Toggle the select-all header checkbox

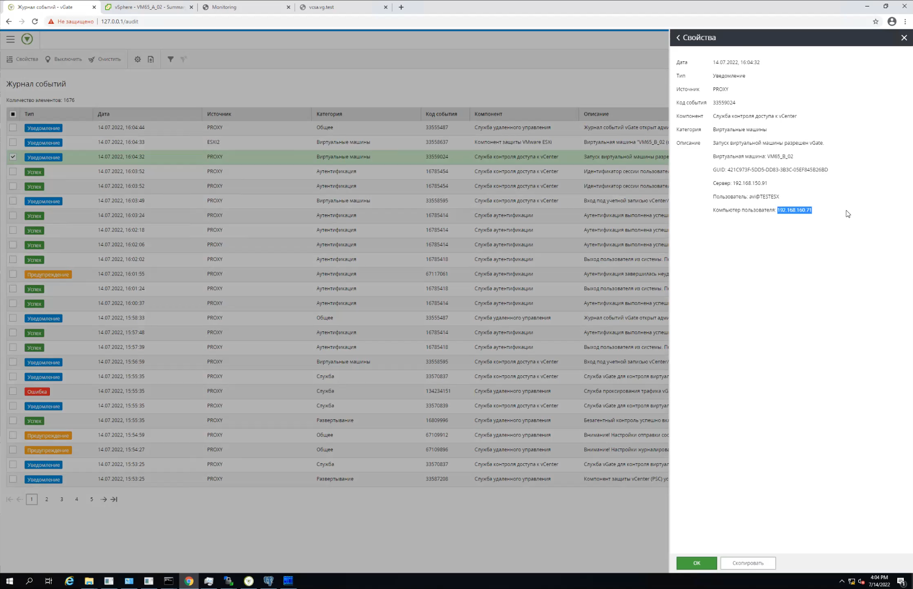13,114
